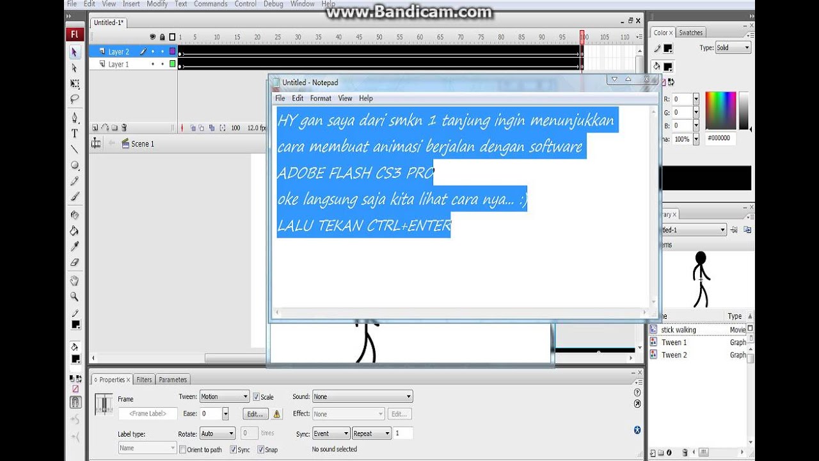Screen dimensions: 819x461
Task: Toggle Layer 2 purple outline square
Action: 172,51
